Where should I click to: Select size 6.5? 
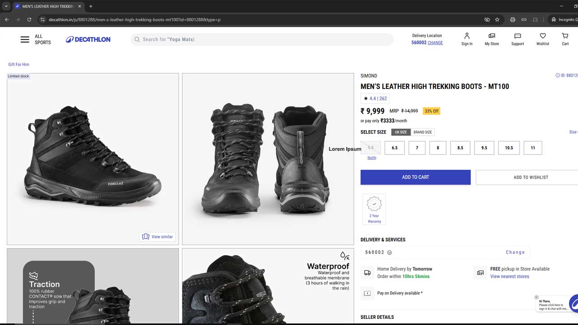pos(395,148)
